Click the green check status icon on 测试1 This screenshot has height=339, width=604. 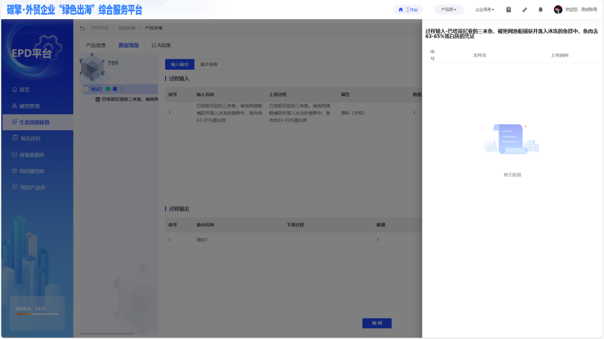pyautogui.click(x=108, y=89)
